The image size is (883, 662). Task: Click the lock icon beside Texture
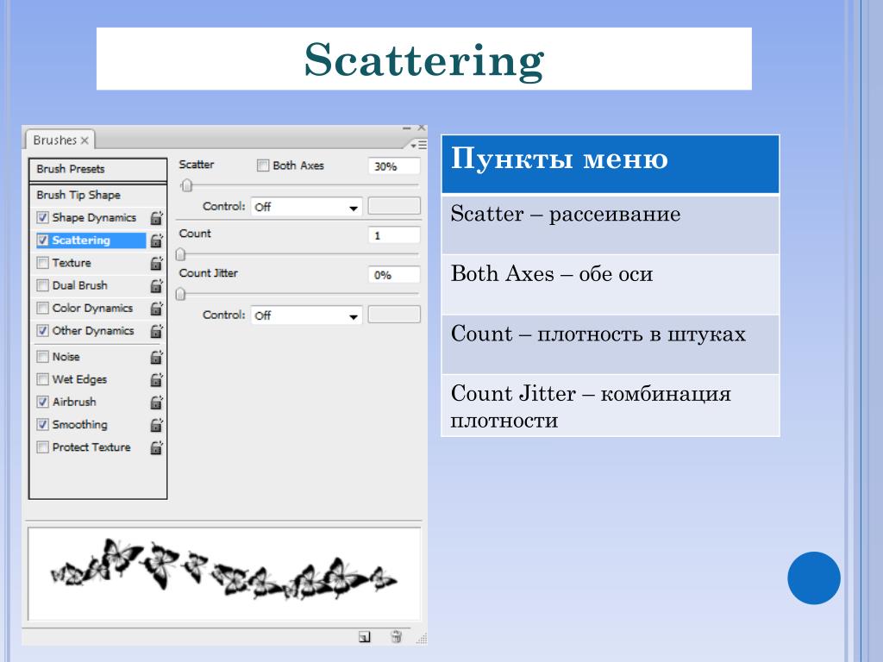(x=156, y=263)
